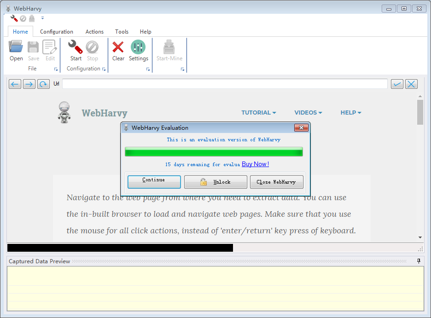Open a configuration file with Open icon
This screenshot has height=318, width=431.
pos(16,51)
